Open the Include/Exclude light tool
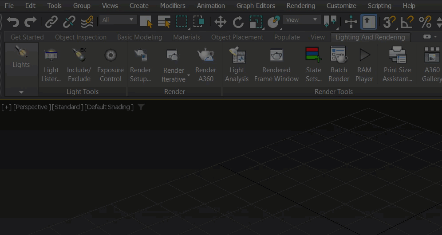Image resolution: width=442 pixels, height=235 pixels. tap(79, 65)
